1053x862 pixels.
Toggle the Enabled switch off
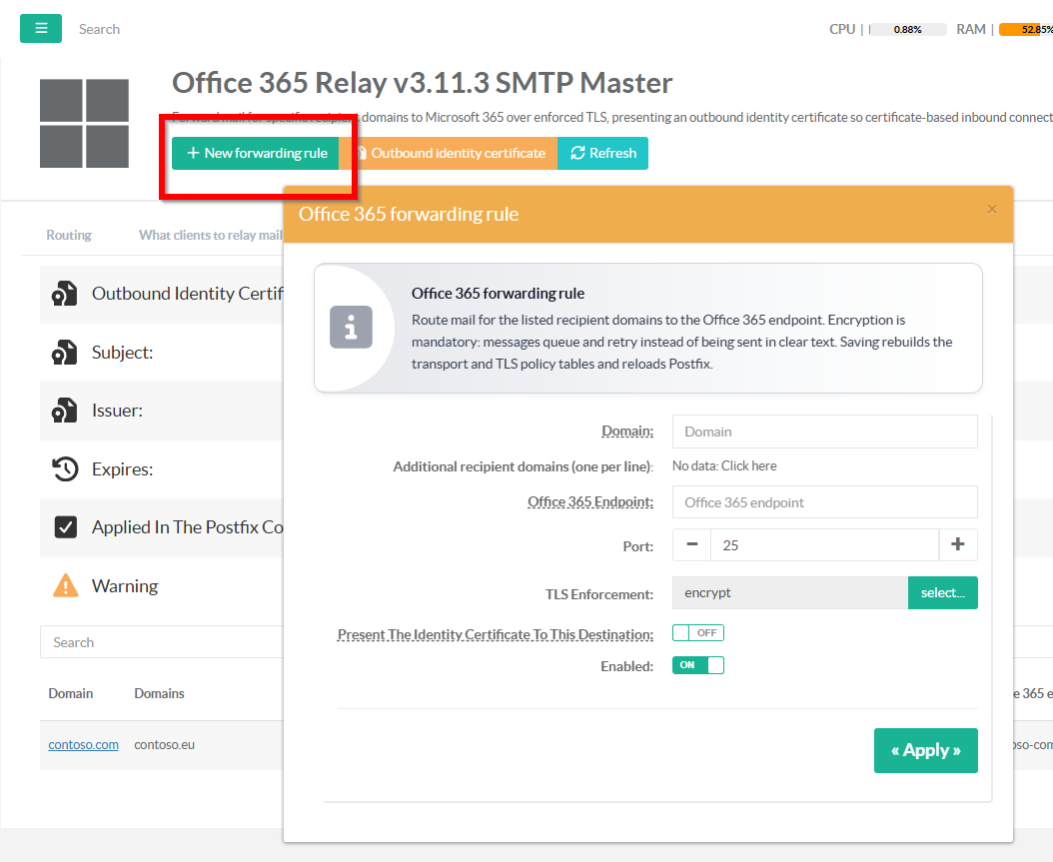point(697,665)
